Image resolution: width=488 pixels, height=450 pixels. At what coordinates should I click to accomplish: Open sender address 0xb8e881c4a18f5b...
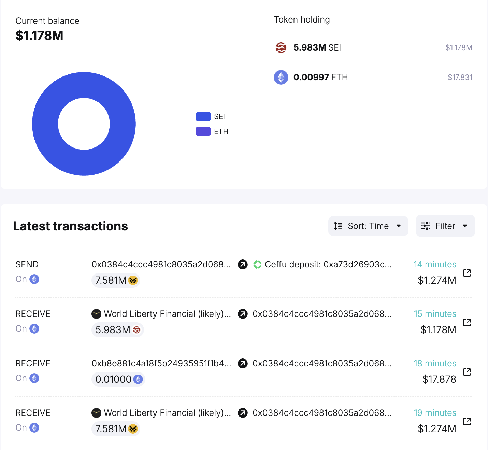[161, 364]
